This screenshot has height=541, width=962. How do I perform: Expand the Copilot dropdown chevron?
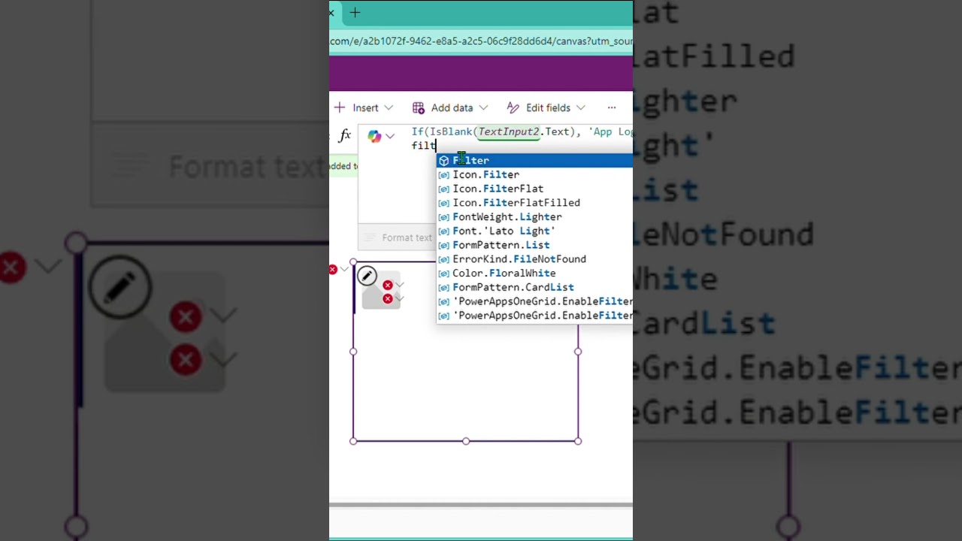pos(390,136)
